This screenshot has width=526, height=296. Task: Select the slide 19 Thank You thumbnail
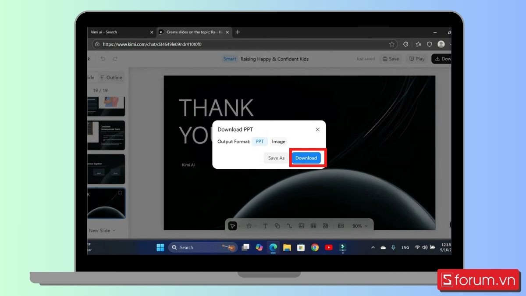coord(106,203)
